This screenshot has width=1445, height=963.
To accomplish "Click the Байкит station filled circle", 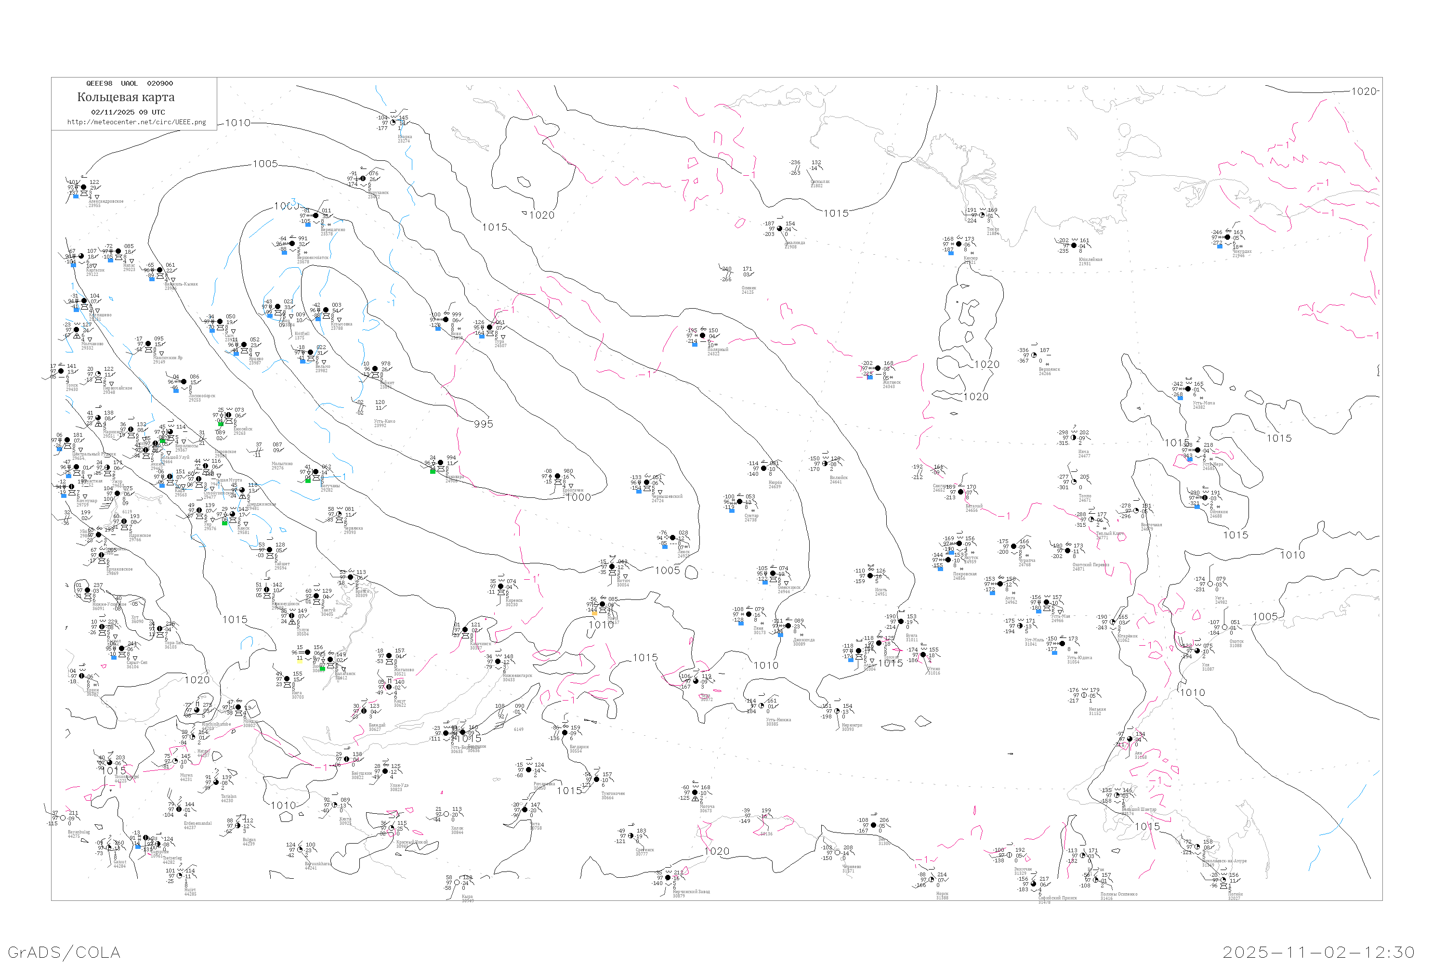I will tap(375, 369).
